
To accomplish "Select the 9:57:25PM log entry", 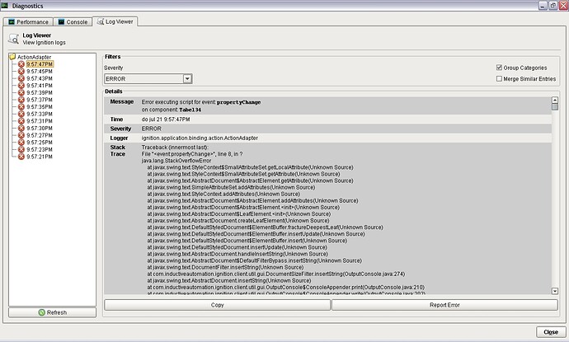I will (40, 143).
